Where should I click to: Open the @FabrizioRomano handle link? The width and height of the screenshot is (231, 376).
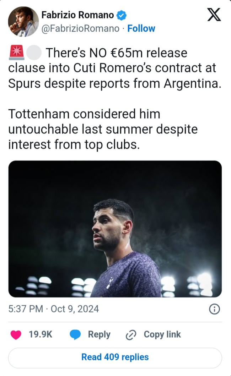coord(80,28)
